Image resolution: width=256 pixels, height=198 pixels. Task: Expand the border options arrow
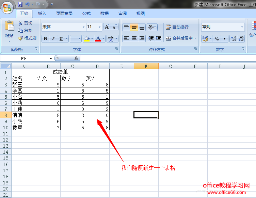coord(80,39)
